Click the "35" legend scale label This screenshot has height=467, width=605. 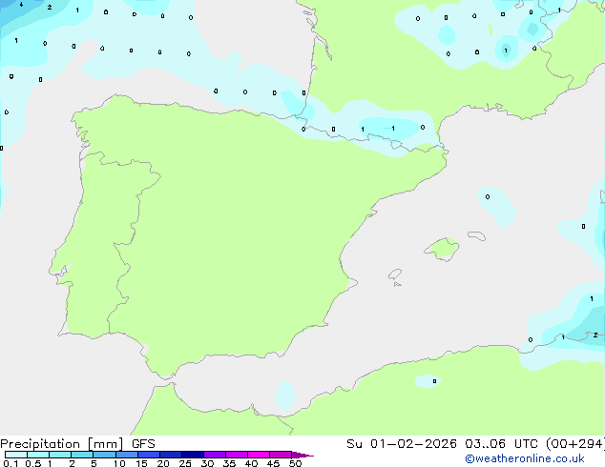click(230, 463)
